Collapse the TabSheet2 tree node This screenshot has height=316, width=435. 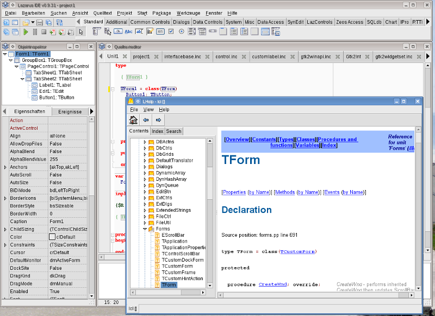[22, 79]
